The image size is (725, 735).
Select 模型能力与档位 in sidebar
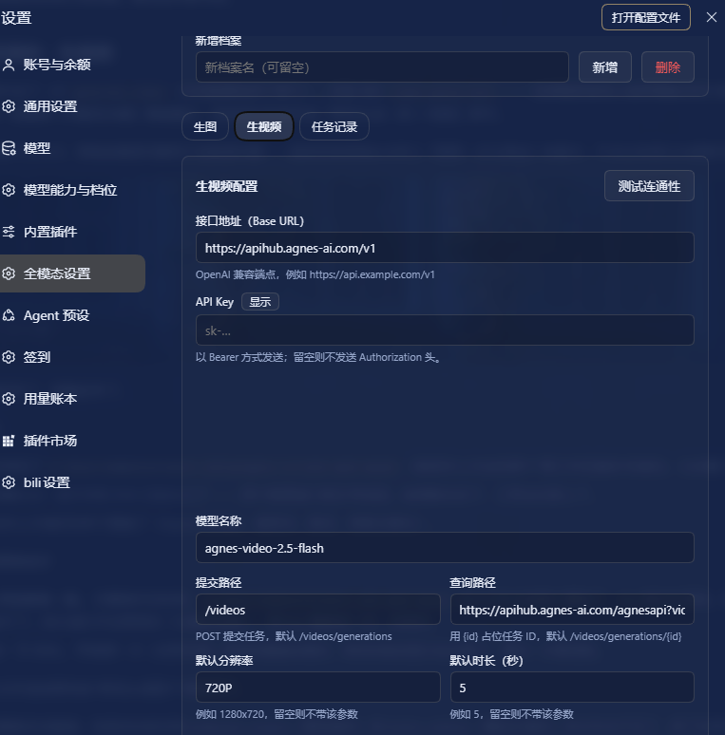pos(70,190)
